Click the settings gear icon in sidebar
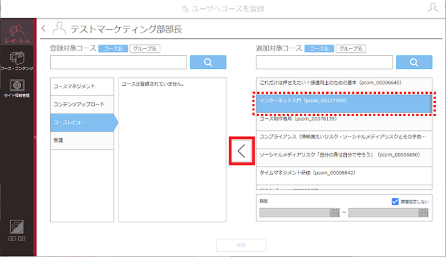 tap(17, 227)
